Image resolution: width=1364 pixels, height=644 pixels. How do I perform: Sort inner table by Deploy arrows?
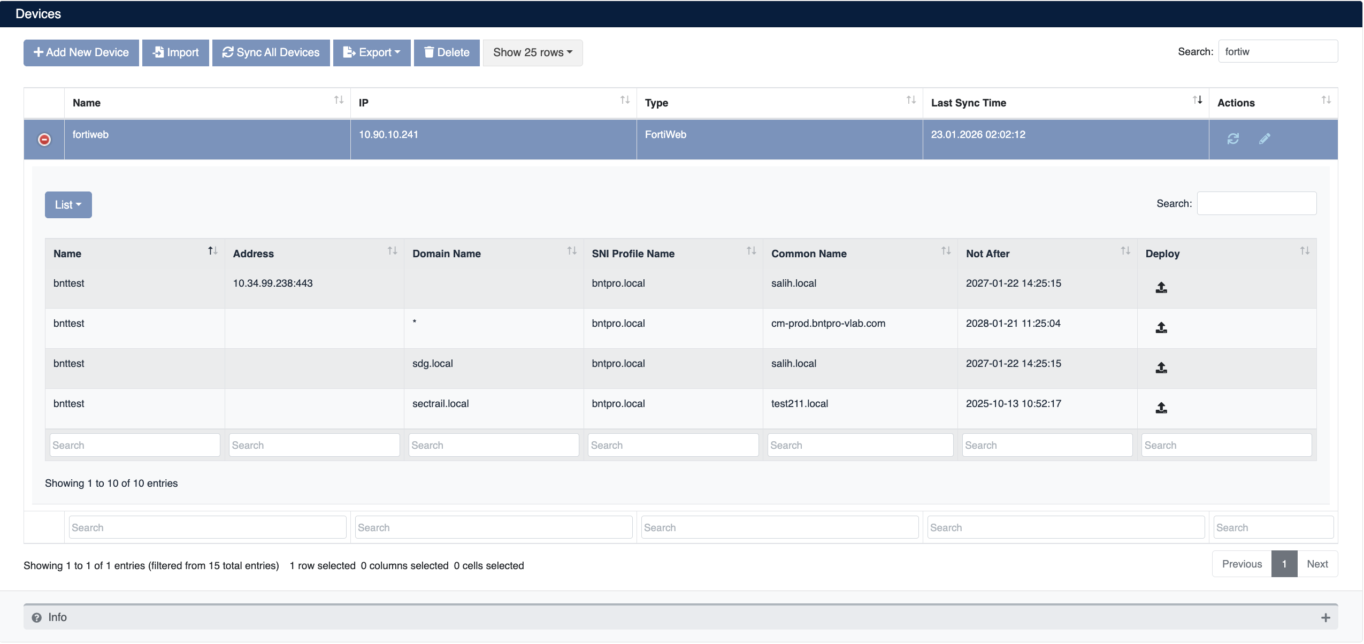pyautogui.click(x=1305, y=251)
